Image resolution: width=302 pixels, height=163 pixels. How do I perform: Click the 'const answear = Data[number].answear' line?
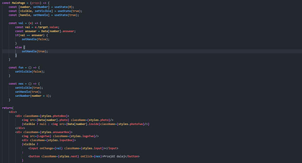coord(45,31)
